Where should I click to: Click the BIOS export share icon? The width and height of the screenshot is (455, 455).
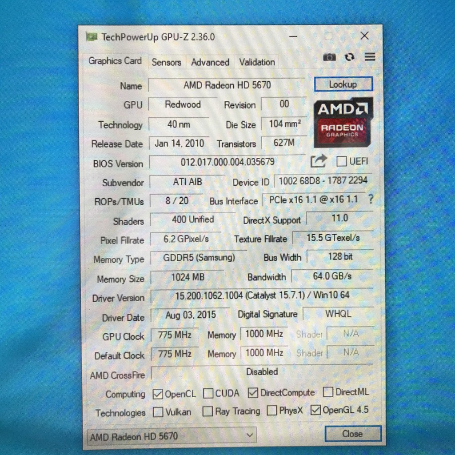[318, 161]
